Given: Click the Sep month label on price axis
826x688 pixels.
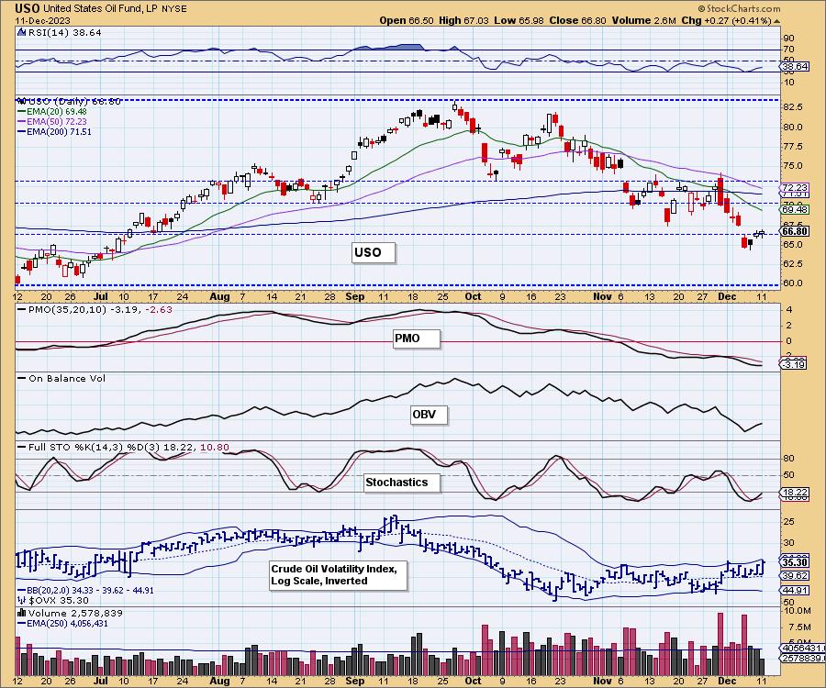Looking at the screenshot, I should (x=355, y=296).
